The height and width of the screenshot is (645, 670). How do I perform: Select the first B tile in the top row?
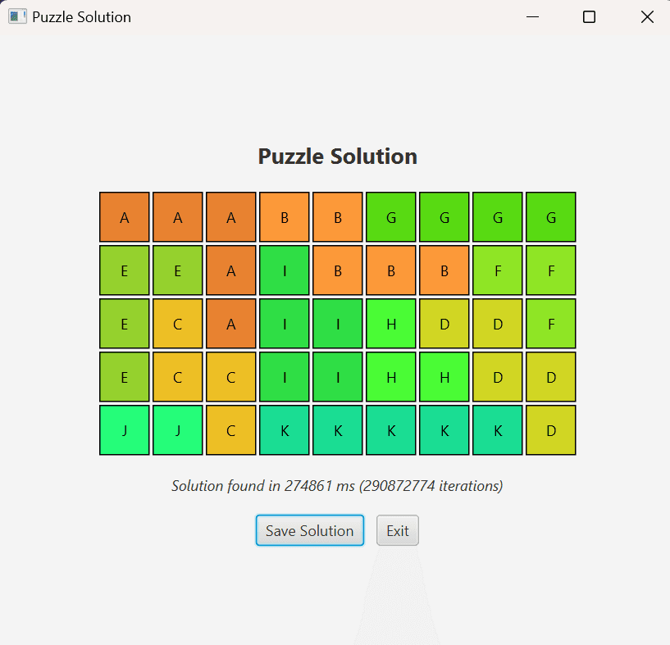click(x=285, y=217)
